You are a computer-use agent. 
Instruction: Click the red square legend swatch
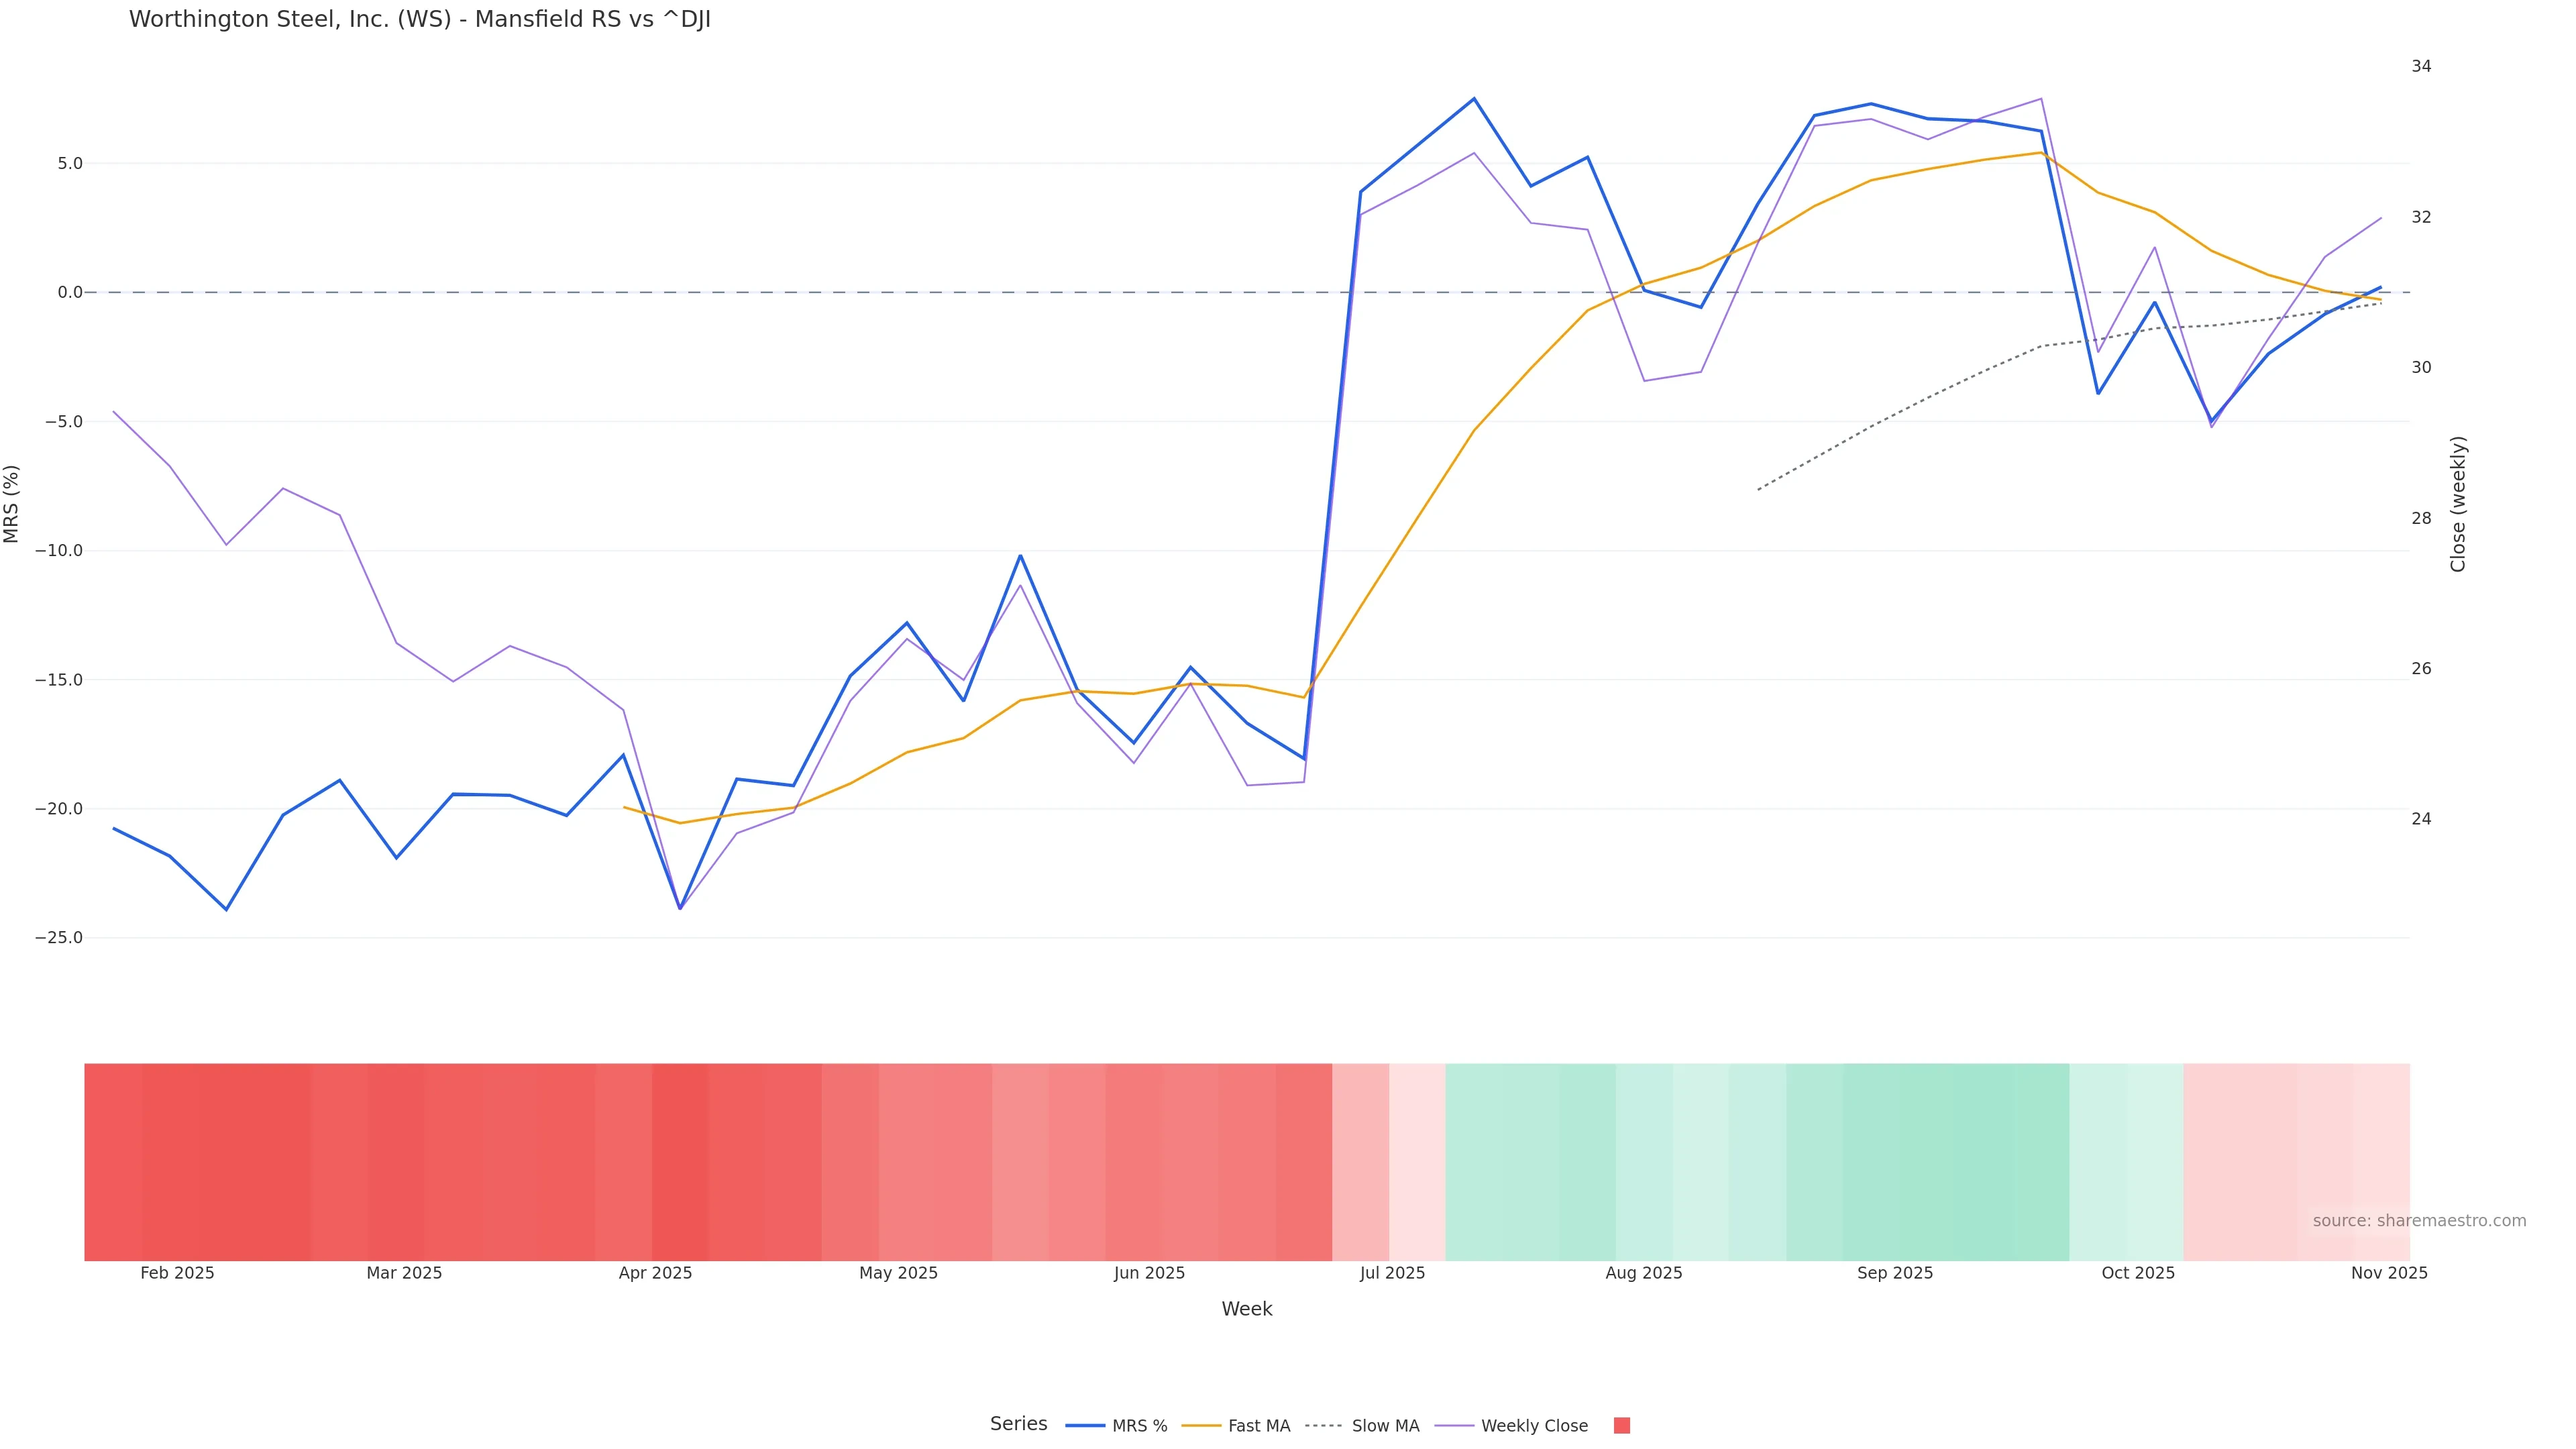coord(1622,1425)
